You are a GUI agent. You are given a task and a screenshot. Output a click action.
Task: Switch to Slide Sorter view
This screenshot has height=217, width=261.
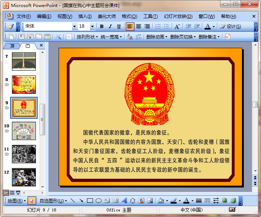coord(12,193)
